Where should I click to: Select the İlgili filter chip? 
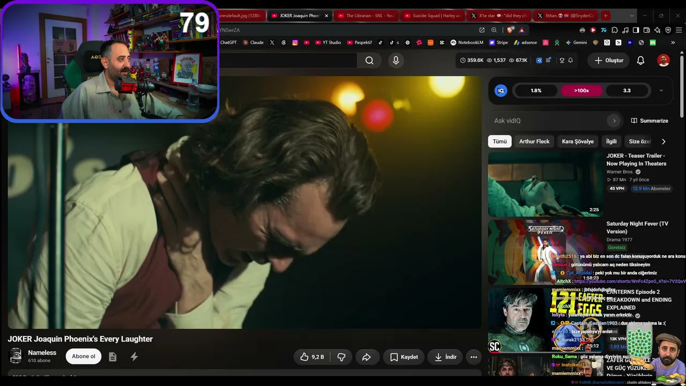click(612, 142)
